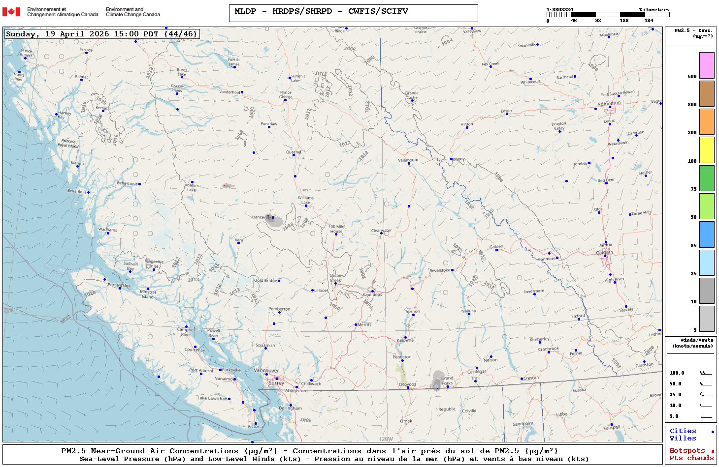Viewport: 719px width, 467px height.
Task: Select the yellow 100 concentration swatch
Action: pos(707,150)
